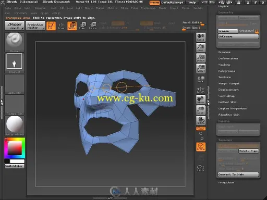Expand the Unified Skin sub-palette
Viewport: 267px width, 200px height.
[227, 102]
